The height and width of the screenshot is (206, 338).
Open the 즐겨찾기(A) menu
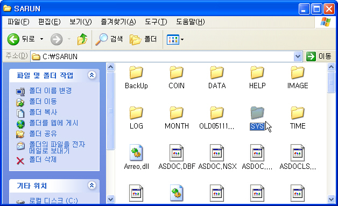[x=118, y=22]
